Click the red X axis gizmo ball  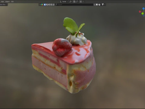140,12
